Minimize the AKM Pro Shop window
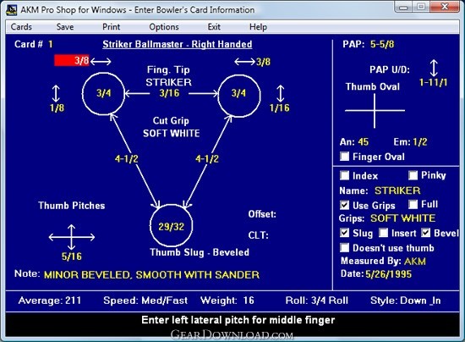This screenshot has height=342, width=465. coord(403,7)
